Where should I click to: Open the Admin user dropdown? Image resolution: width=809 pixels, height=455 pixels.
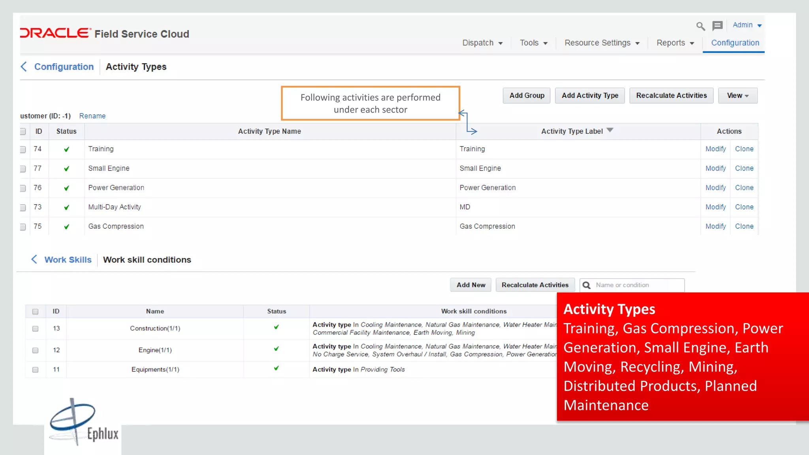pyautogui.click(x=747, y=25)
